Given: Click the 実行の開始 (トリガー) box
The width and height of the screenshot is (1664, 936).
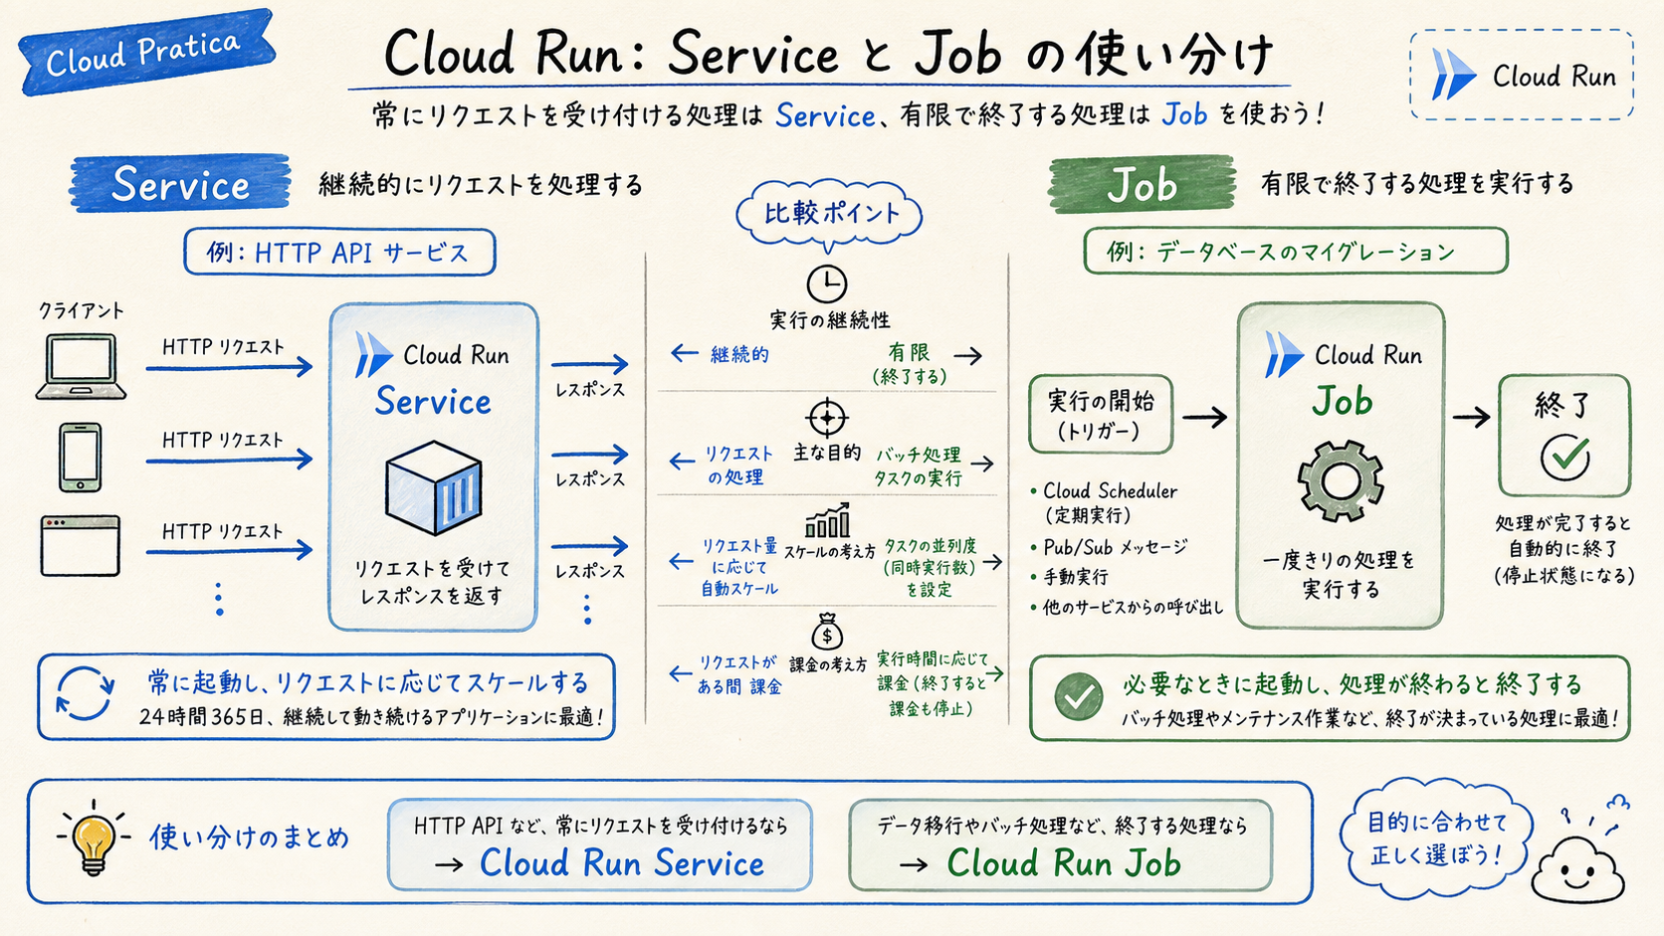Looking at the screenshot, I should pyautogui.click(x=1100, y=414).
